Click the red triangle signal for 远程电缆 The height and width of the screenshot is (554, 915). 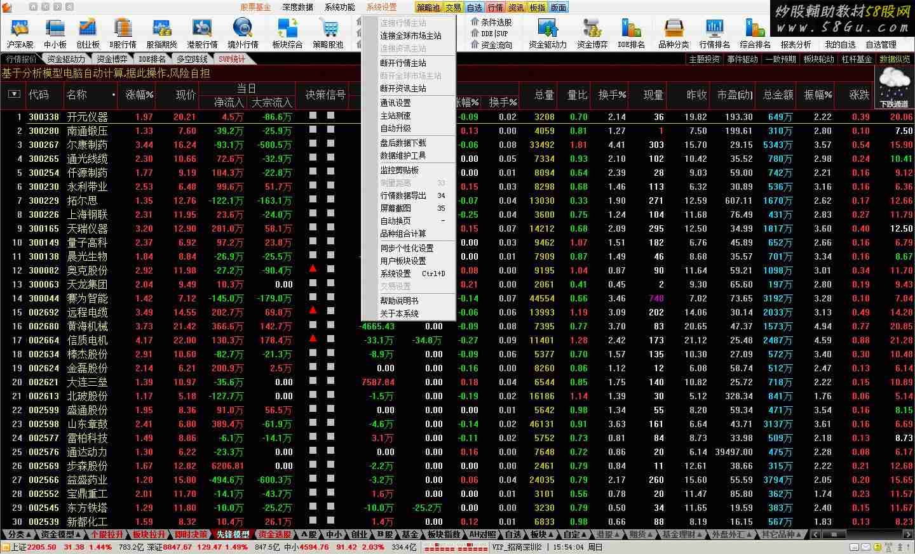[313, 311]
